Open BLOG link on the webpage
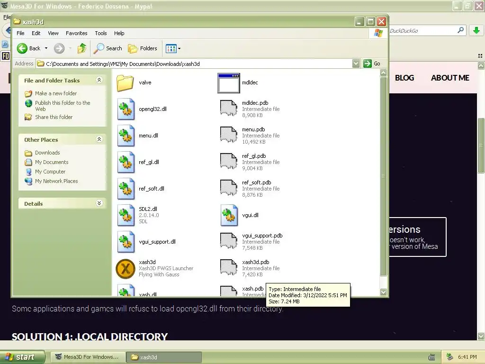Viewport: 485px width, 364px height. tap(404, 78)
